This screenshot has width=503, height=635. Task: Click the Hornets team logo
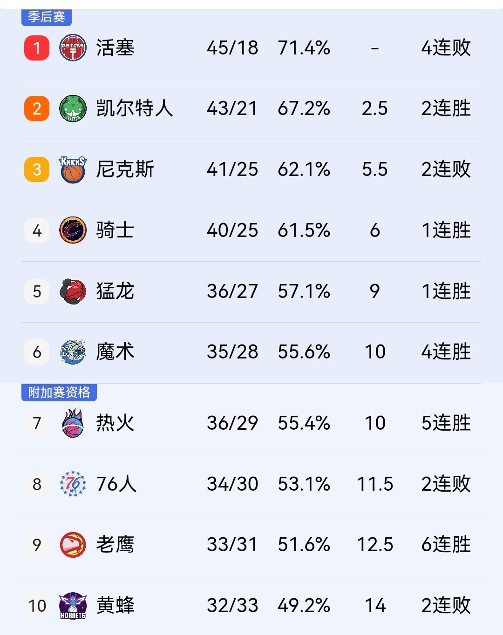click(x=72, y=605)
